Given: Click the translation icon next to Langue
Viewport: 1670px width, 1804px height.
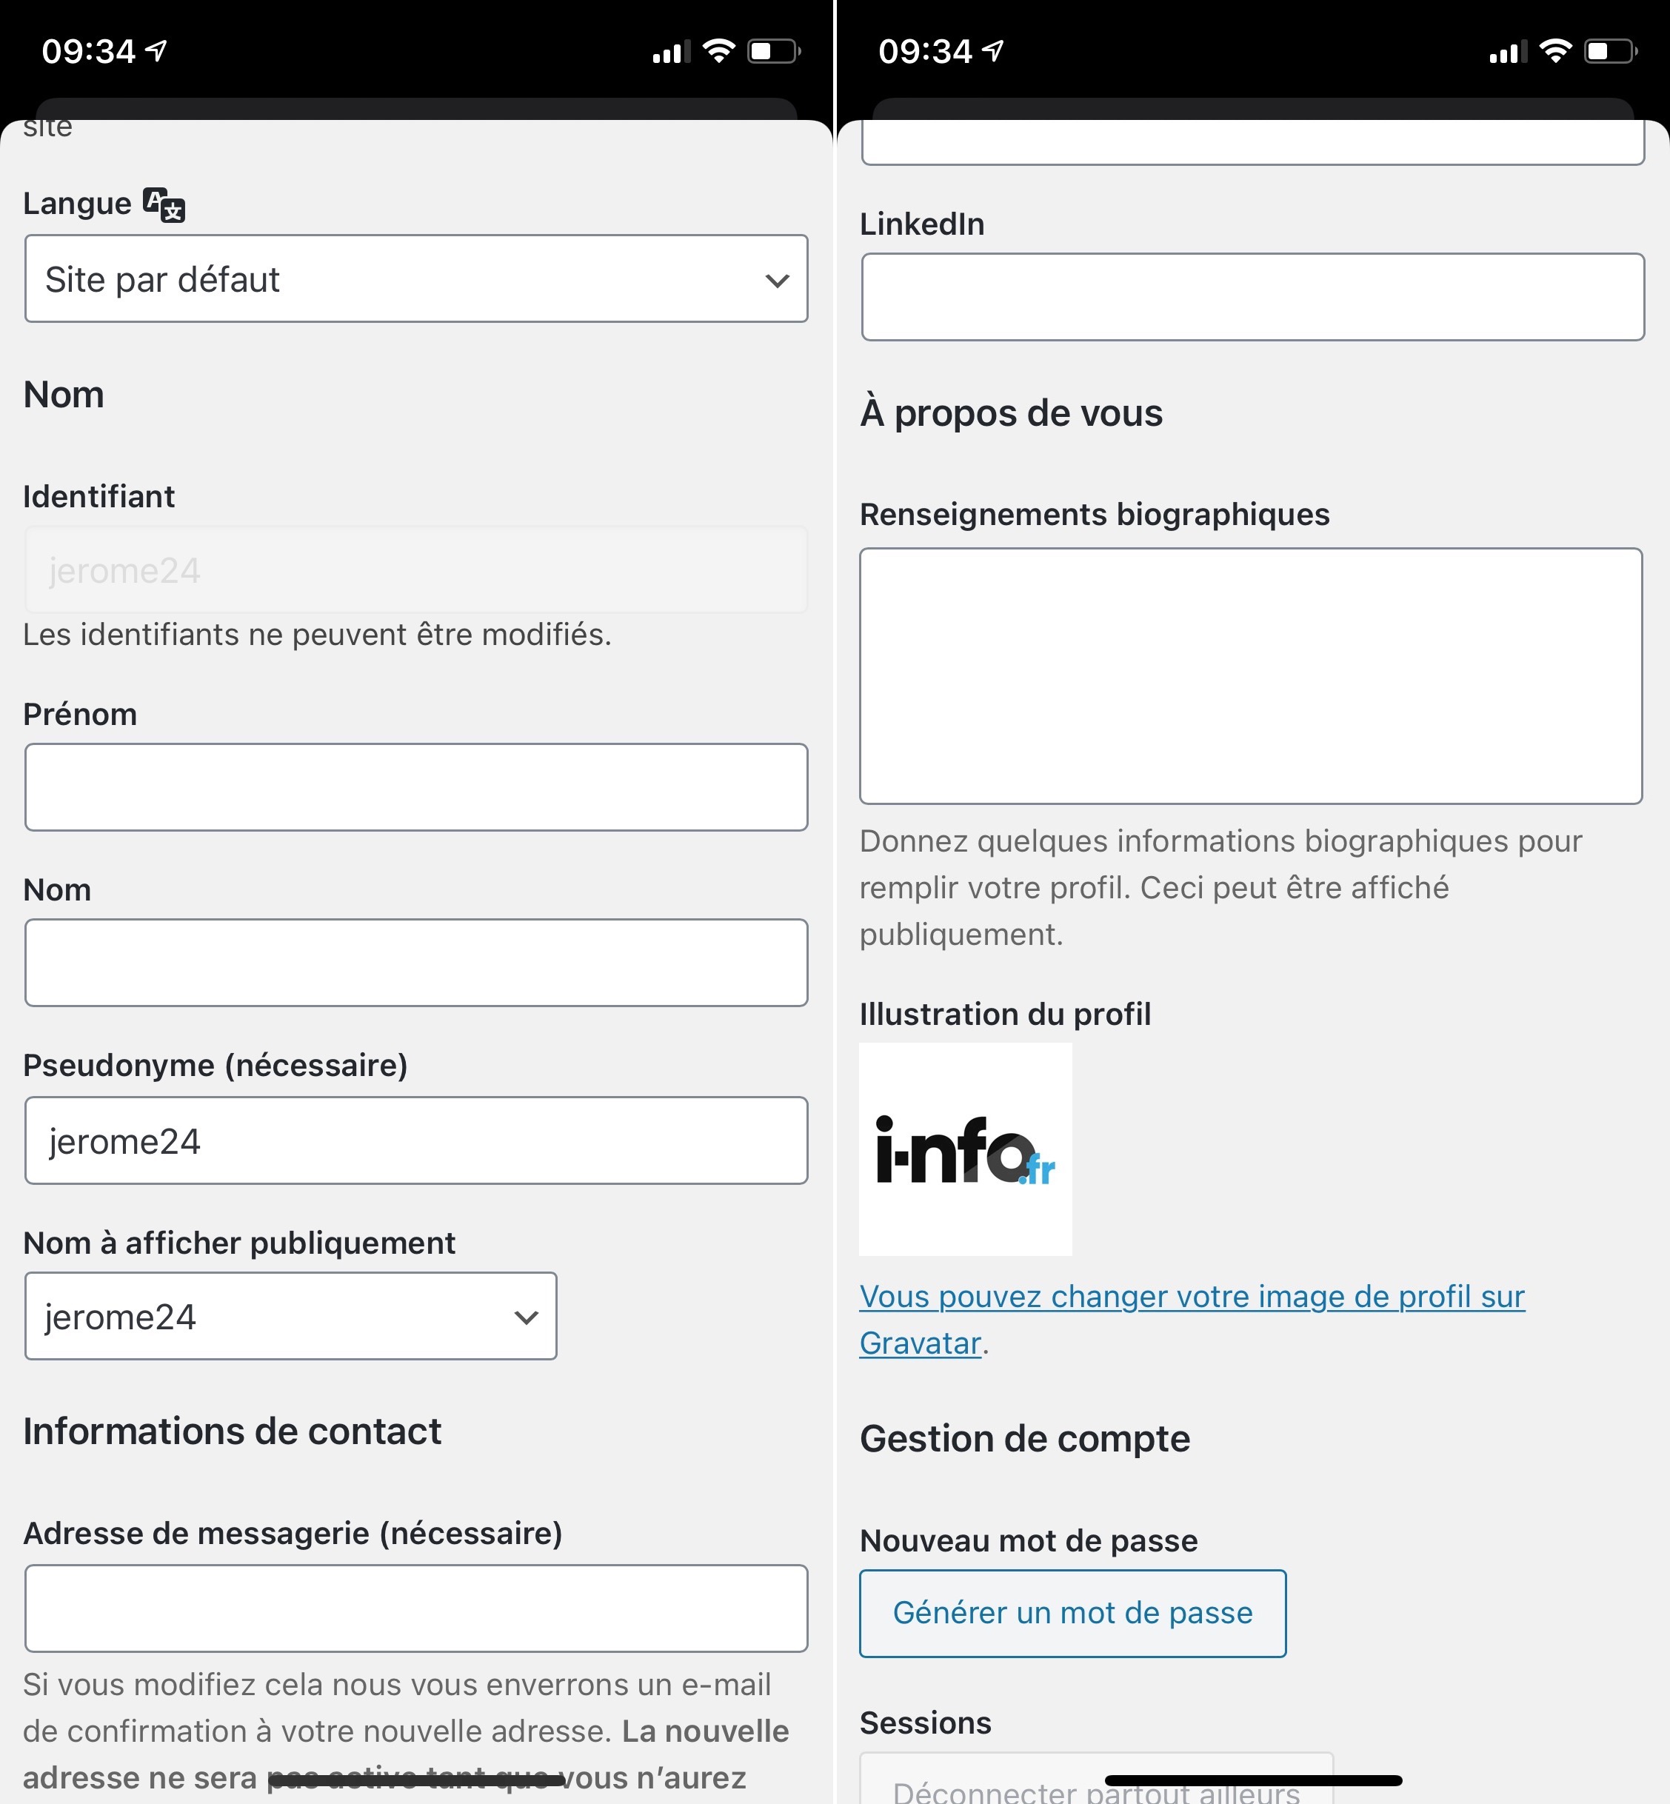Looking at the screenshot, I should tap(164, 204).
